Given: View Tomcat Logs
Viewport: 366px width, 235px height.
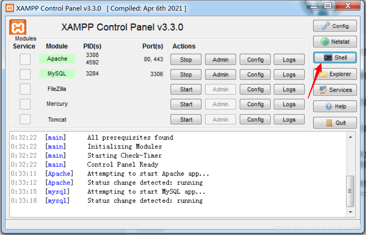Looking at the screenshot, I should click(289, 119).
